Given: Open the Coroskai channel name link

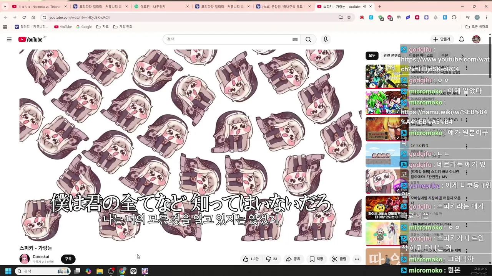Looking at the screenshot, I should coord(41,257).
